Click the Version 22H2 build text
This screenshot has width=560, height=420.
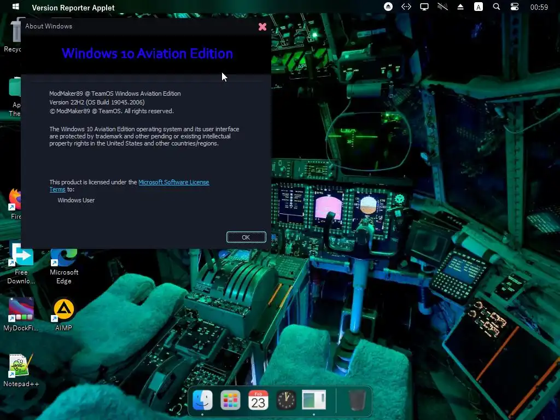point(97,102)
